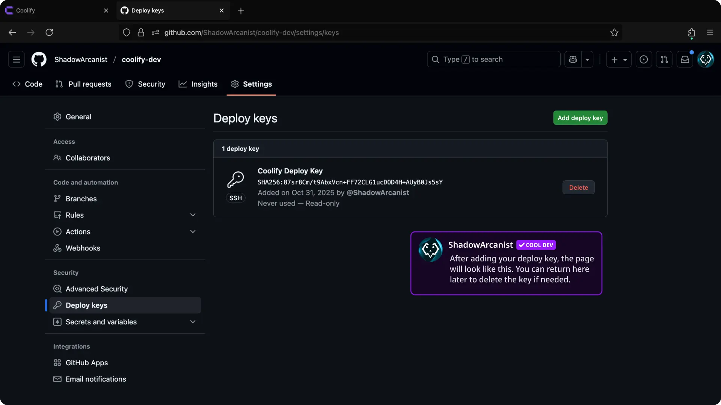
Task: Open the create new plus dropdown
Action: (618, 59)
